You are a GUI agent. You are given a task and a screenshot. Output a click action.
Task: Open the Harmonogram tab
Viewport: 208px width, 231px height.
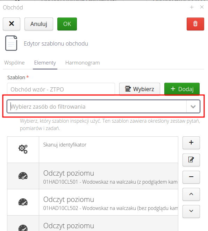pyautogui.click(x=83, y=63)
